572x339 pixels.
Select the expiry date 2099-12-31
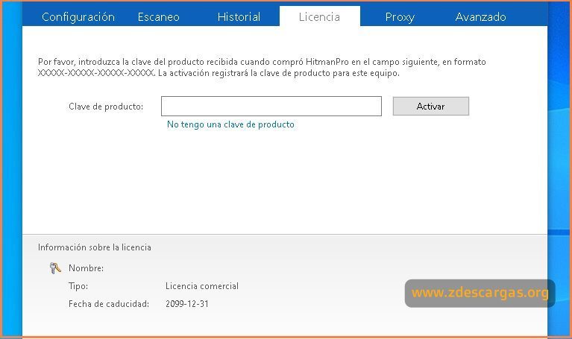point(186,304)
